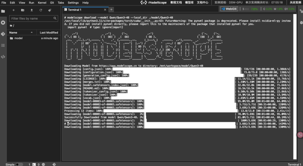Open the Tabs menu
303x166 pixels.
coord(61,3)
